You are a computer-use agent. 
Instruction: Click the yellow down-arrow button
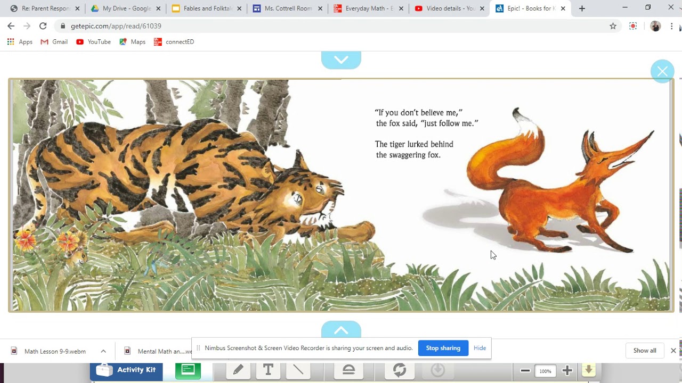(589, 370)
